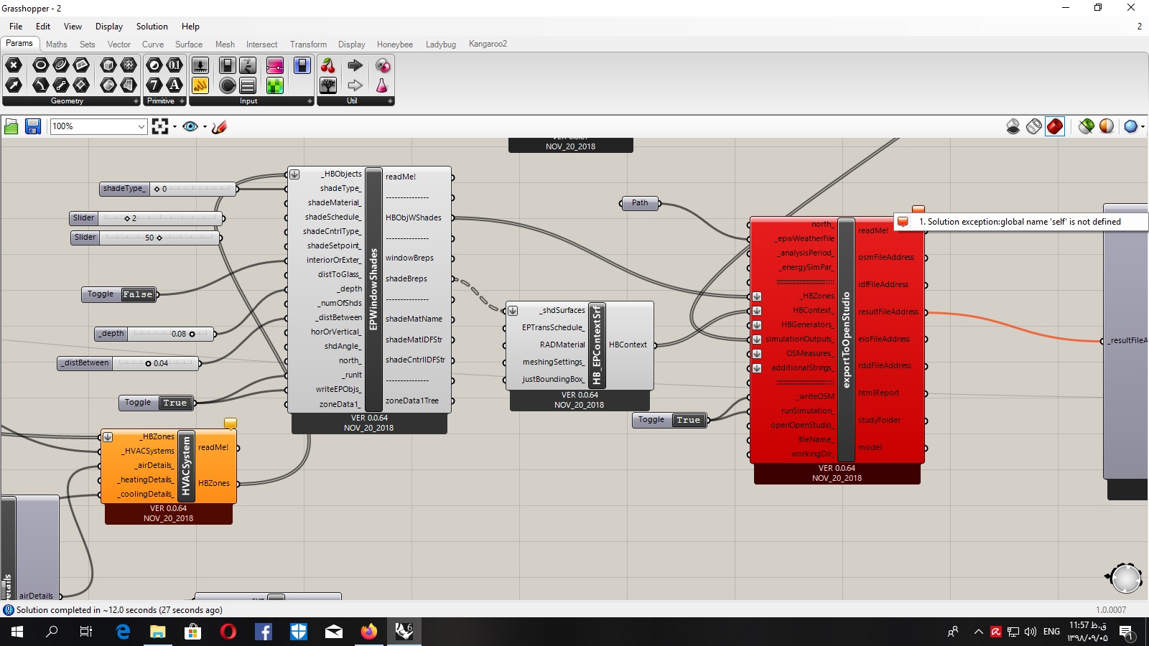Open file with green folder icon
The image size is (1149, 646).
11,127
